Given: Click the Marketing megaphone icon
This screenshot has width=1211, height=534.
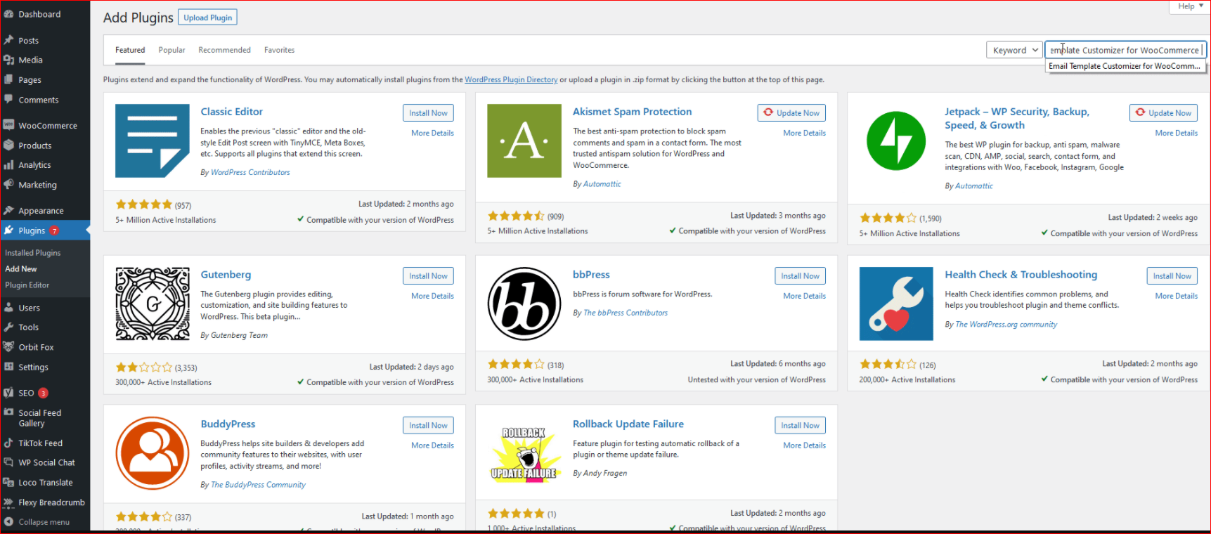Looking at the screenshot, I should point(8,185).
